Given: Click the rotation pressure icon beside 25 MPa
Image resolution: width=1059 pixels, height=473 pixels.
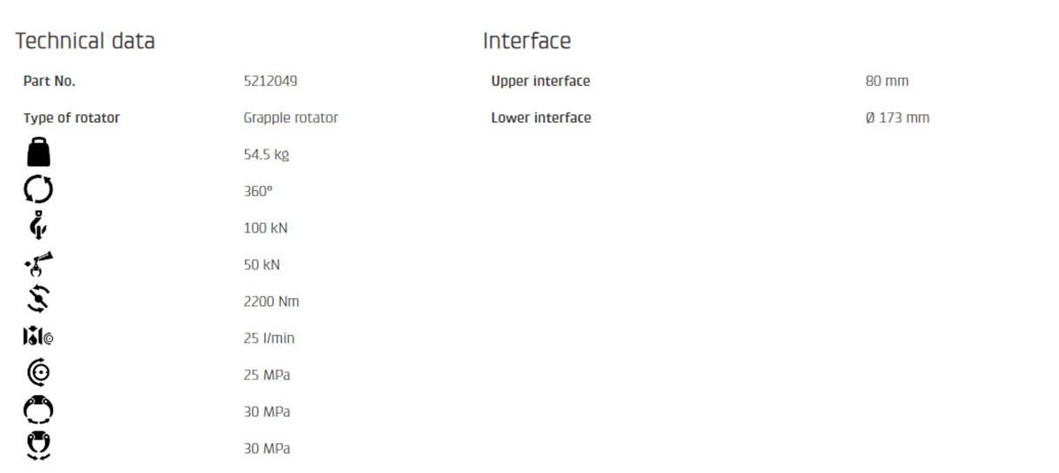Looking at the screenshot, I should click(39, 374).
